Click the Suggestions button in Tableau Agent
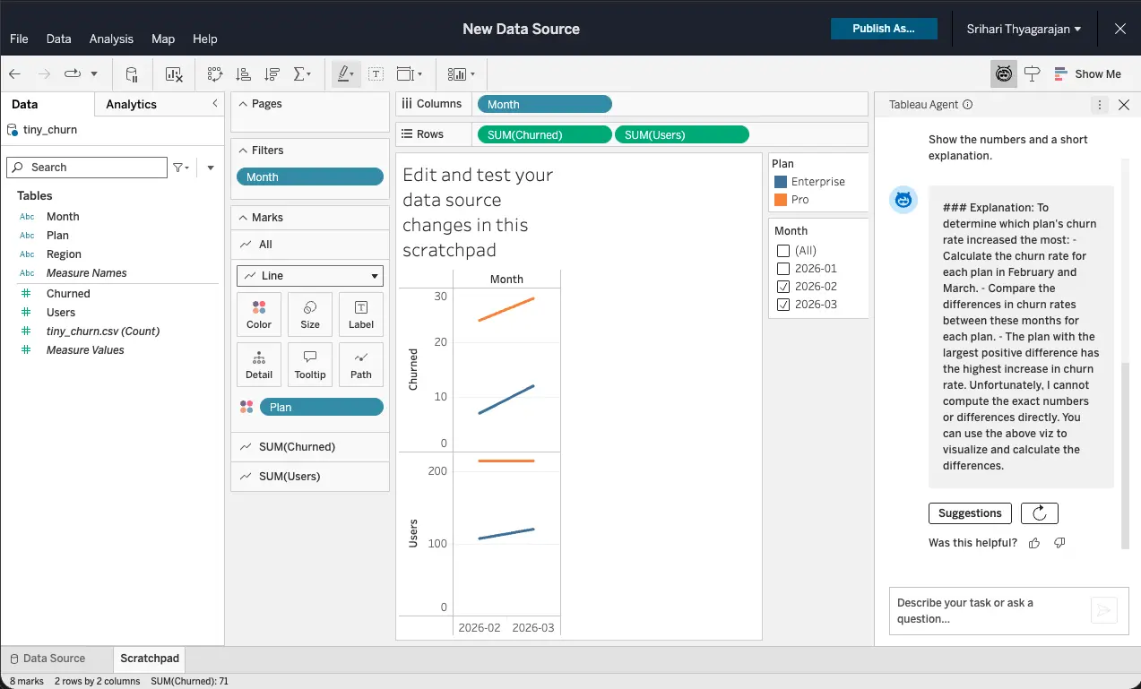 pos(970,513)
